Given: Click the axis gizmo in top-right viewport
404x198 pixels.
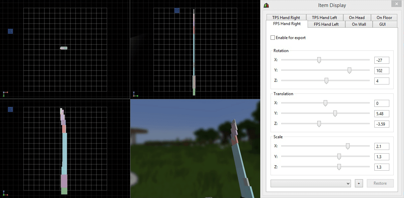Looking at the screenshot, I should click(135, 94).
